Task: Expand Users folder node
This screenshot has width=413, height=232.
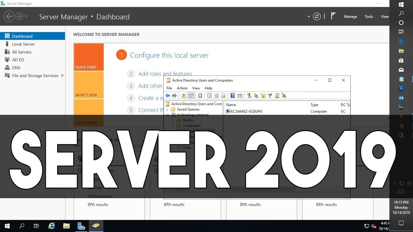Action: [173, 148]
